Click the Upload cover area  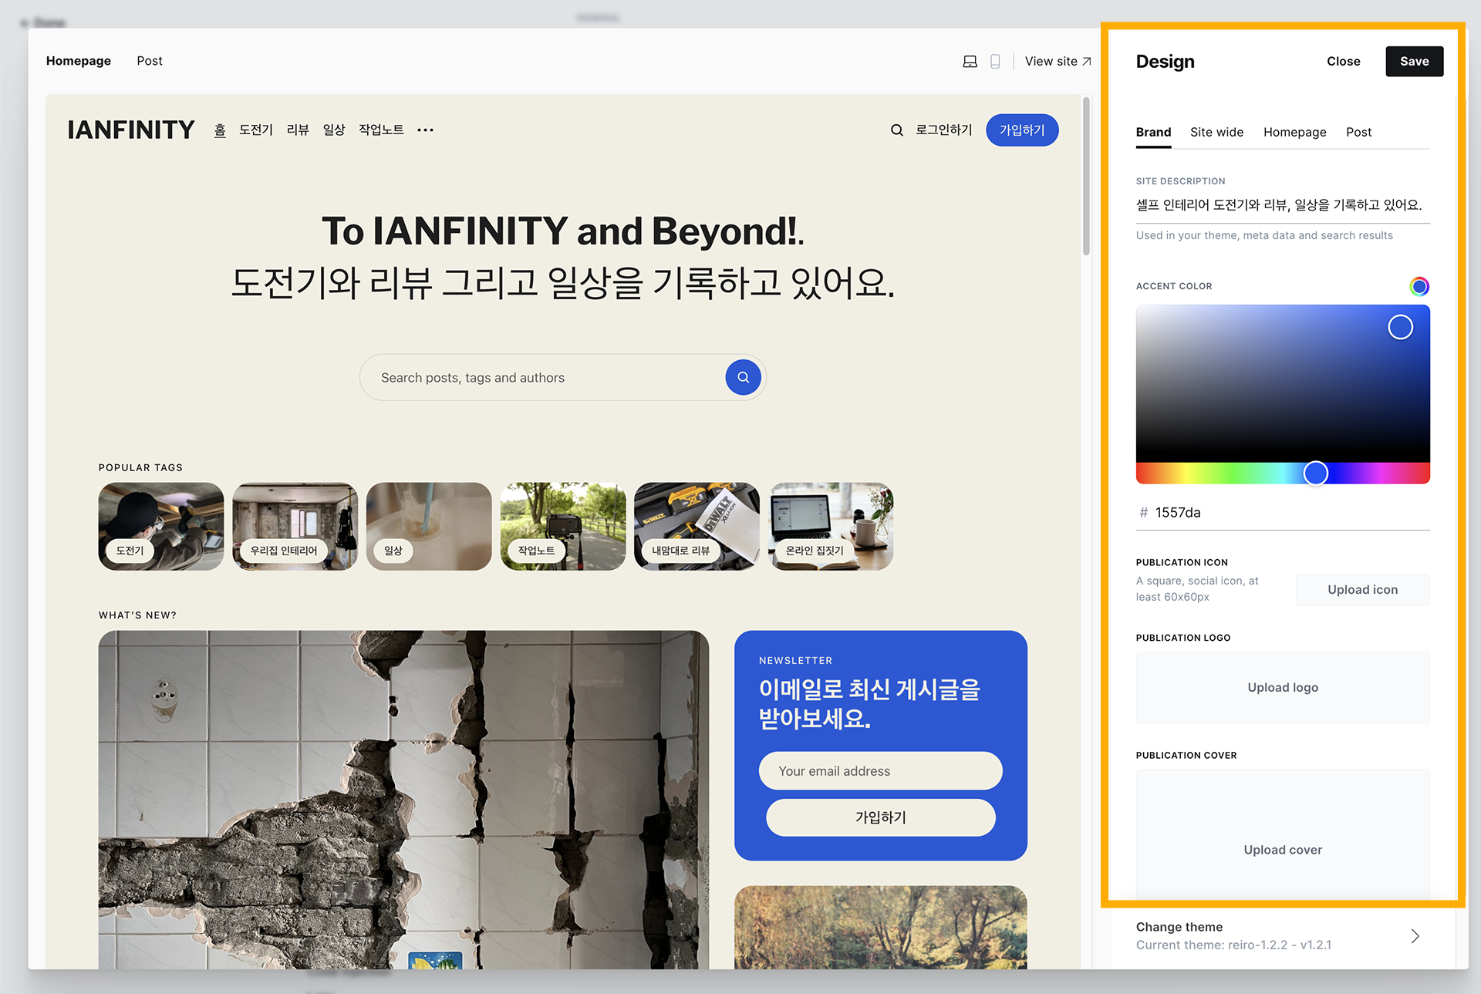coord(1283,835)
